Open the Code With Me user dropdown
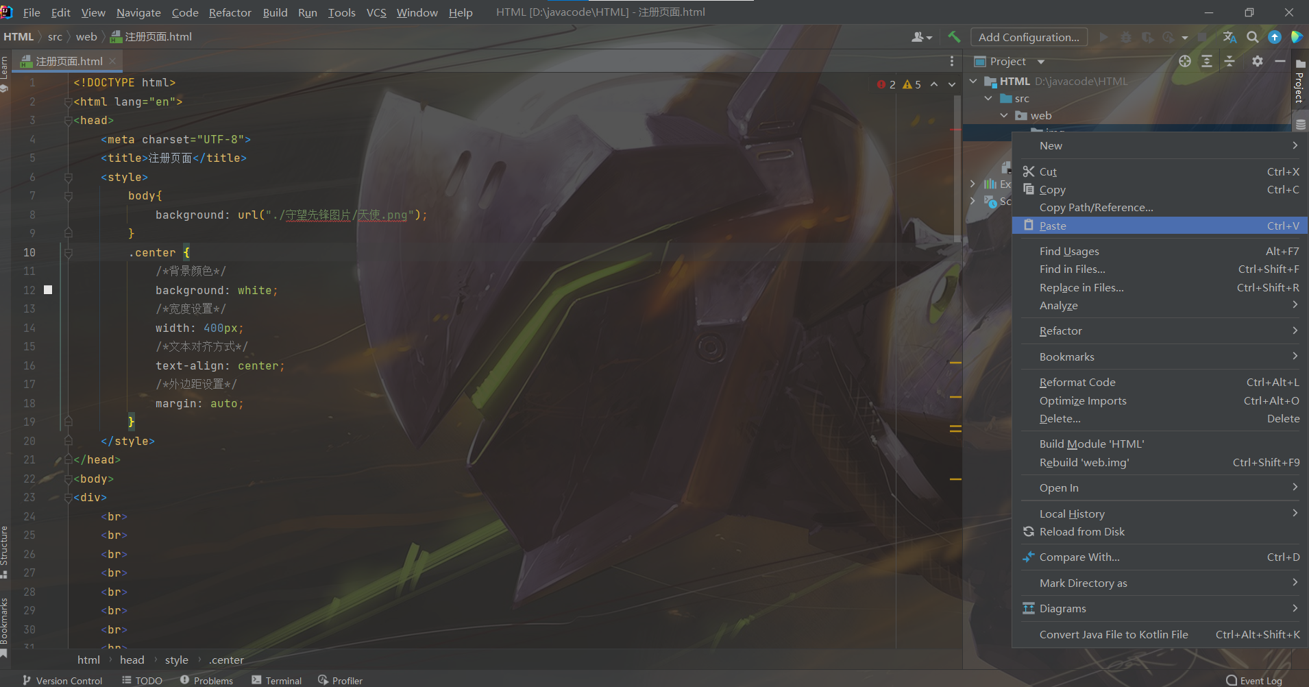 point(922,37)
